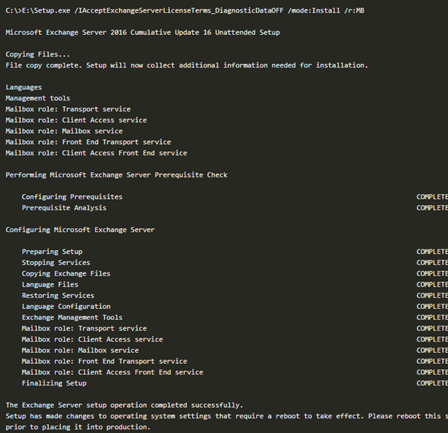Click the 'Exchange Management Tools' step

[x=72, y=317]
